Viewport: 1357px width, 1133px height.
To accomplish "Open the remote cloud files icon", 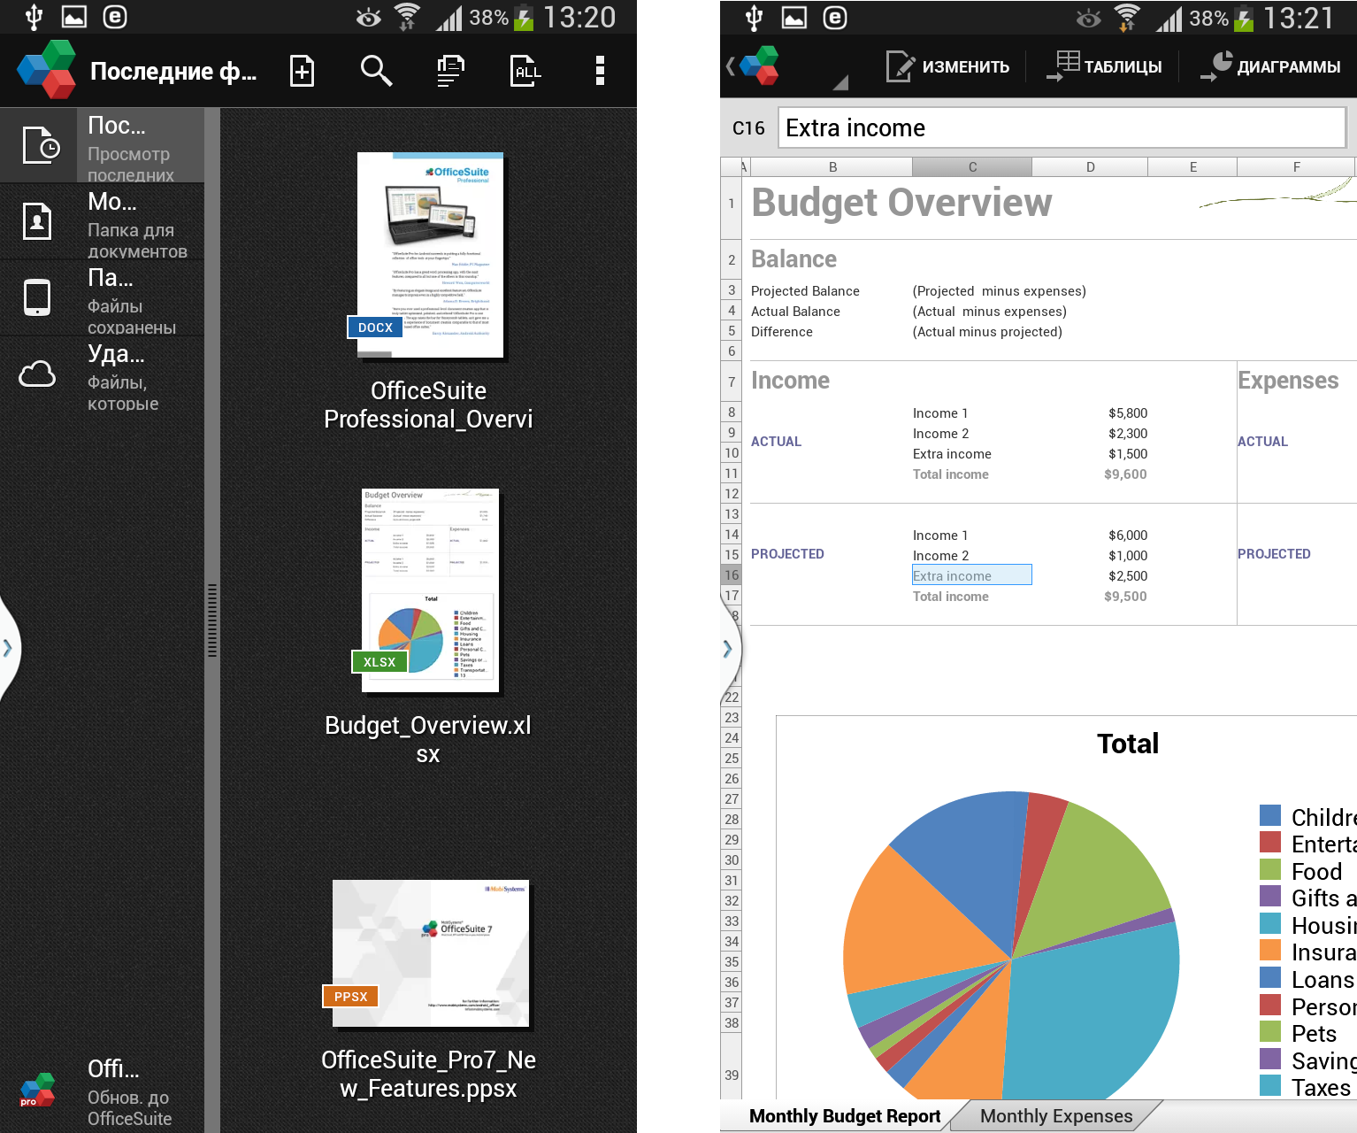I will click(37, 374).
